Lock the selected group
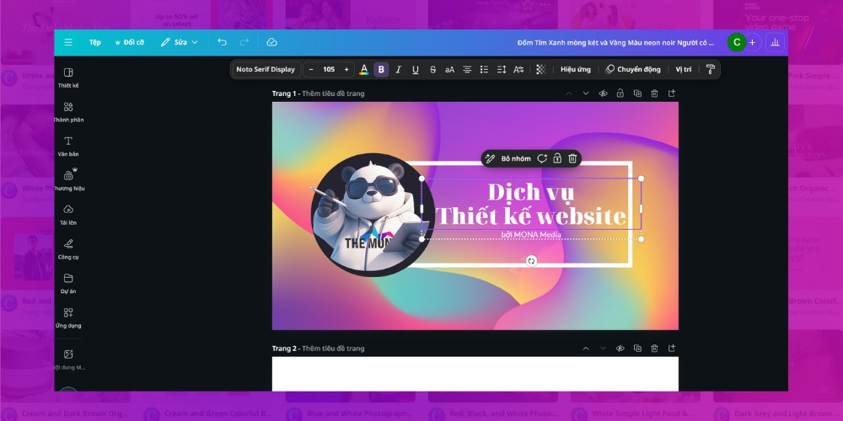Screen dimensions: 843x421 point(557,158)
